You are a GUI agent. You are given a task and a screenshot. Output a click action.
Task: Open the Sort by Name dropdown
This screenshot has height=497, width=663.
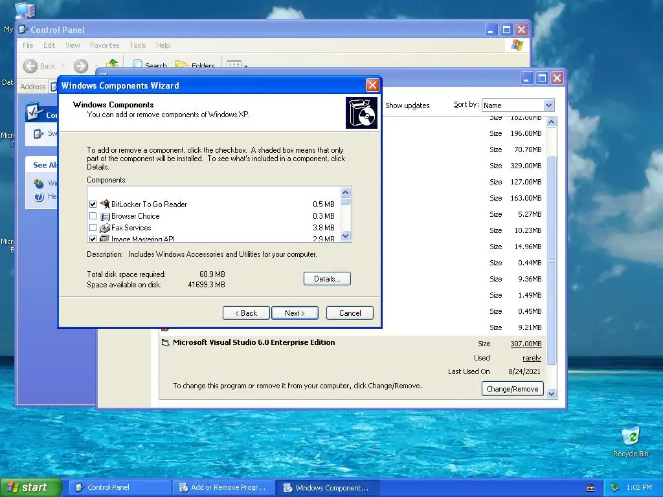coord(548,105)
